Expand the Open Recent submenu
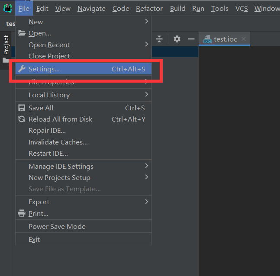Screen dimensions: 280x276 coord(84,45)
